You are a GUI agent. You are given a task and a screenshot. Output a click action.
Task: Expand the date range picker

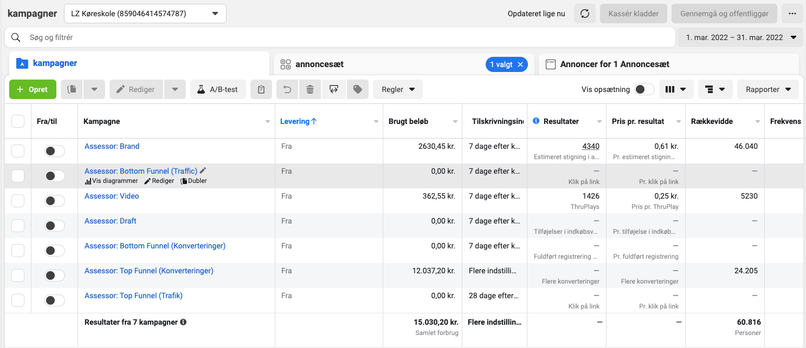click(x=740, y=37)
